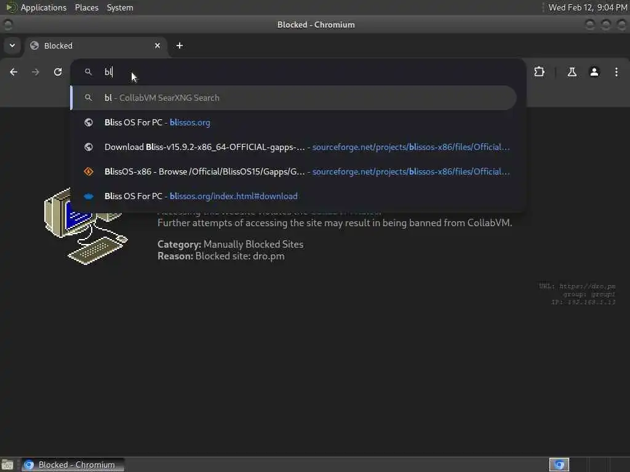Open the System menu
The image size is (630, 472).
pos(120,7)
